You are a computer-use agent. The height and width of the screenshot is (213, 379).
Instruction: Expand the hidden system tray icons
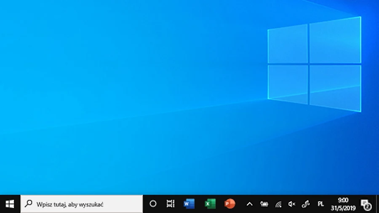tap(249, 204)
